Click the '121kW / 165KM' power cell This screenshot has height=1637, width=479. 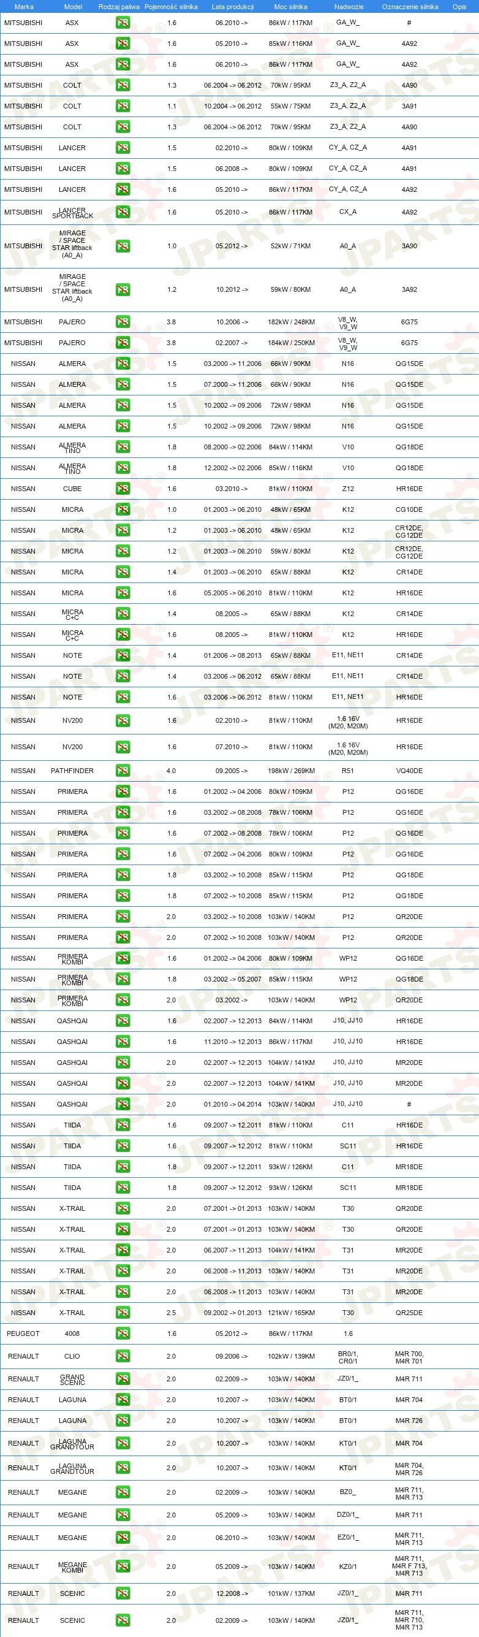pyautogui.click(x=291, y=1313)
